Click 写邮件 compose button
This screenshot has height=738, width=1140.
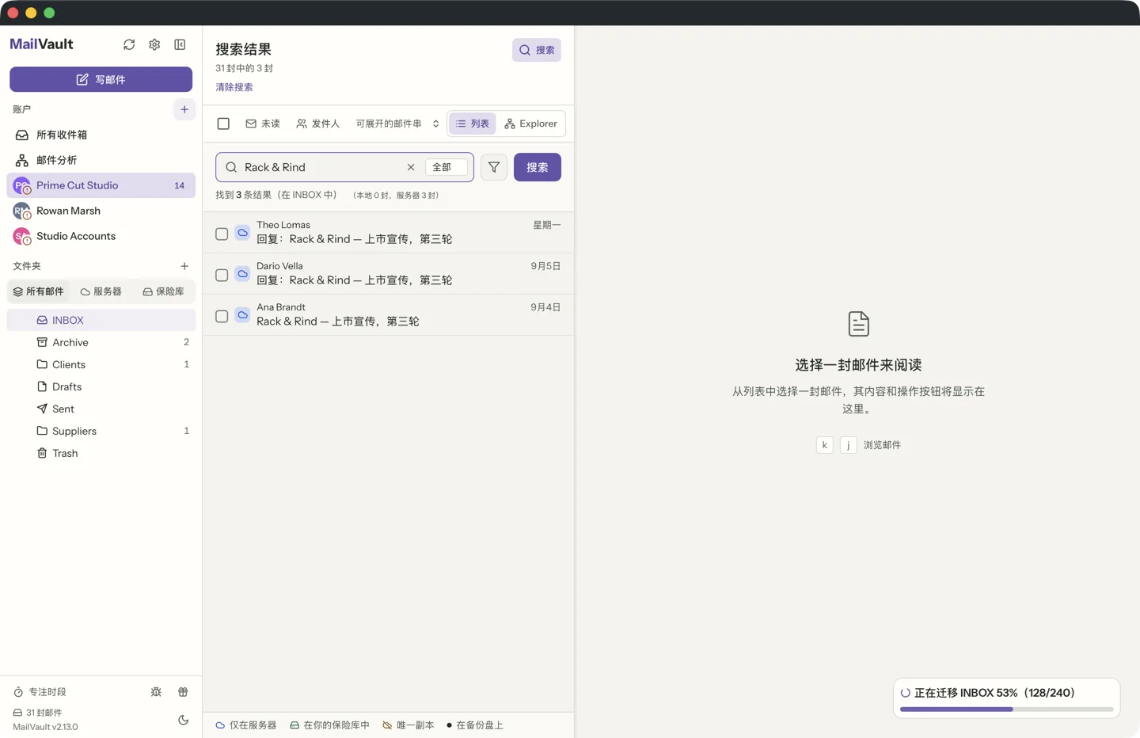101,79
